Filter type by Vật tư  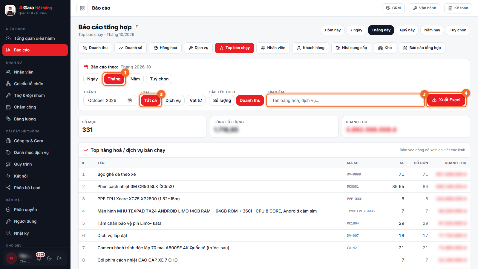tap(196, 100)
